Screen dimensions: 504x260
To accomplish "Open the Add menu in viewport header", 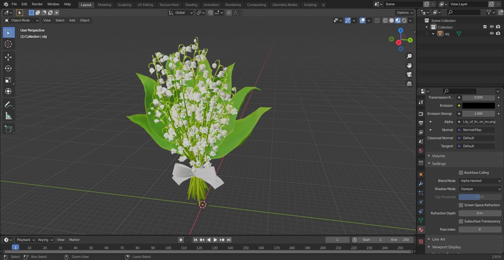I will click(72, 20).
